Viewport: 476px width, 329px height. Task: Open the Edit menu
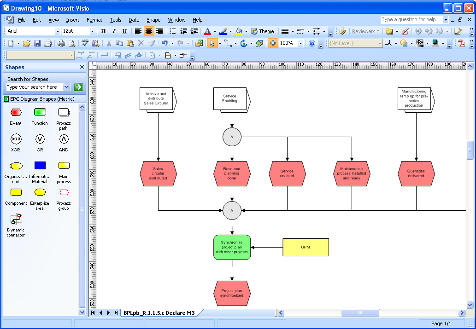pos(37,20)
